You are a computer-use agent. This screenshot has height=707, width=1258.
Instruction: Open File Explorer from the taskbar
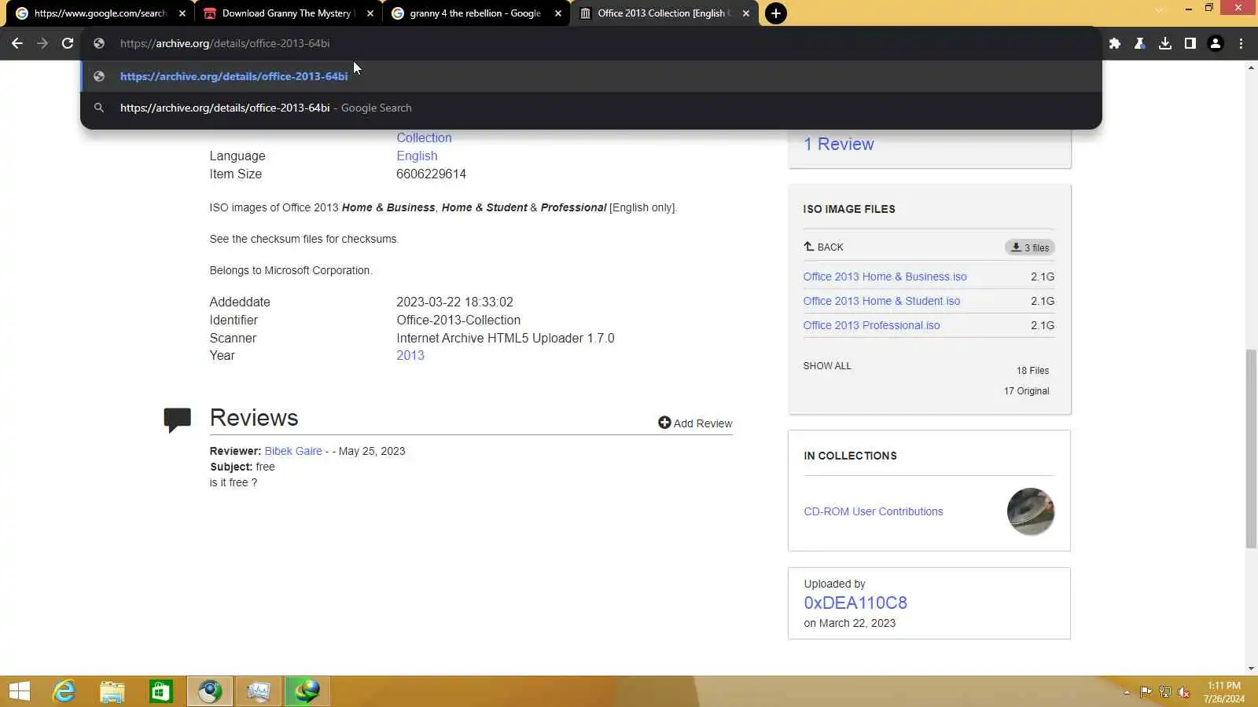pos(112,691)
